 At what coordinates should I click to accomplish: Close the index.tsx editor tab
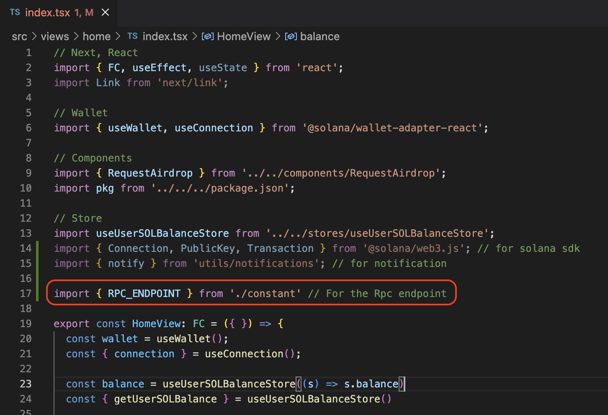click(x=106, y=13)
